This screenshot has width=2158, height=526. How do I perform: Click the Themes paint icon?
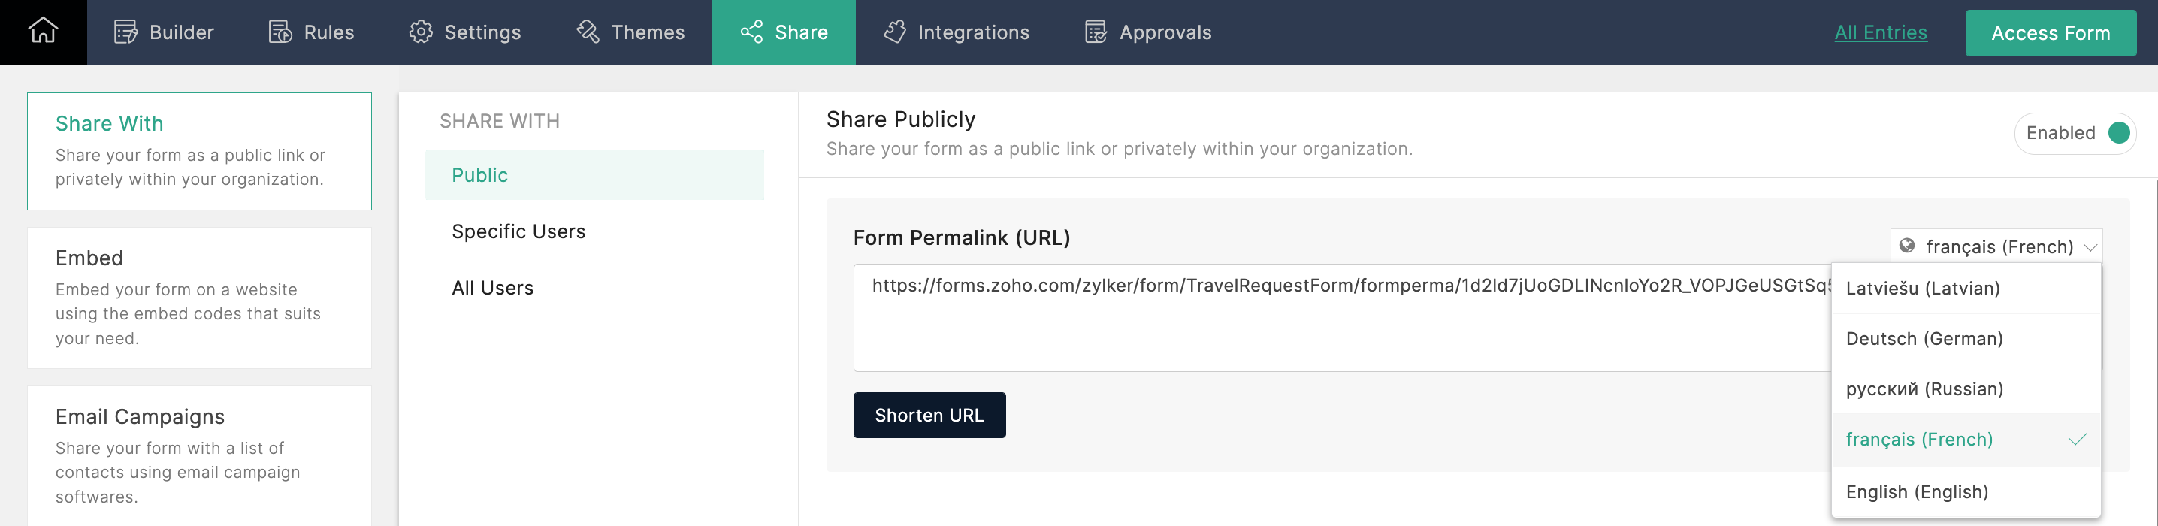click(x=588, y=32)
